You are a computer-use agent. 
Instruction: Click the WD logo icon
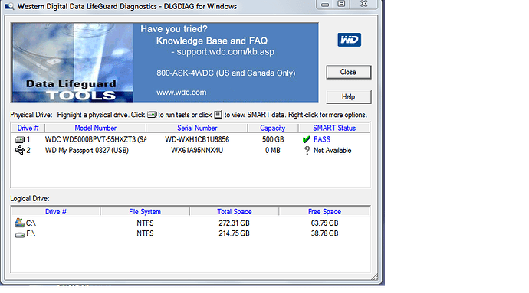349,40
